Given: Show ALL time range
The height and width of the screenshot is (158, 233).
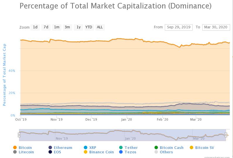Looking at the screenshot, I should pyautogui.click(x=100, y=27).
